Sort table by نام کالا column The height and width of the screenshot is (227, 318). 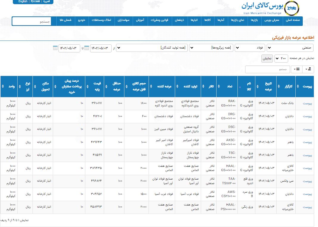(x=246, y=86)
